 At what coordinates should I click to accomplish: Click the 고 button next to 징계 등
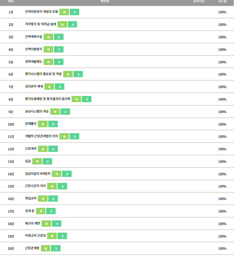click(x=51, y=211)
